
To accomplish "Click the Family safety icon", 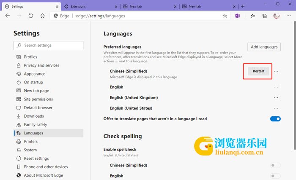I will click(19, 125).
